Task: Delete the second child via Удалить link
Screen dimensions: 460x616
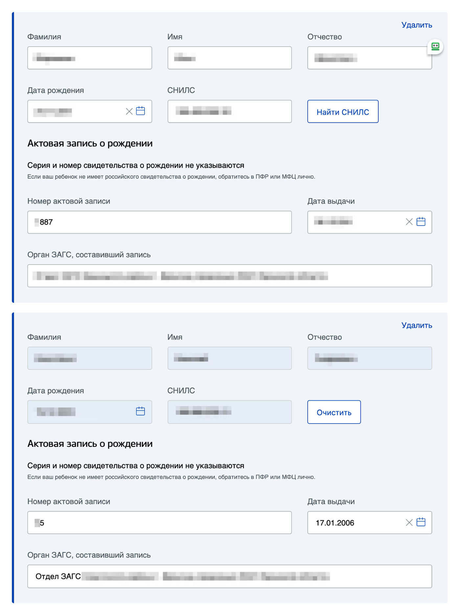Action: point(417,325)
